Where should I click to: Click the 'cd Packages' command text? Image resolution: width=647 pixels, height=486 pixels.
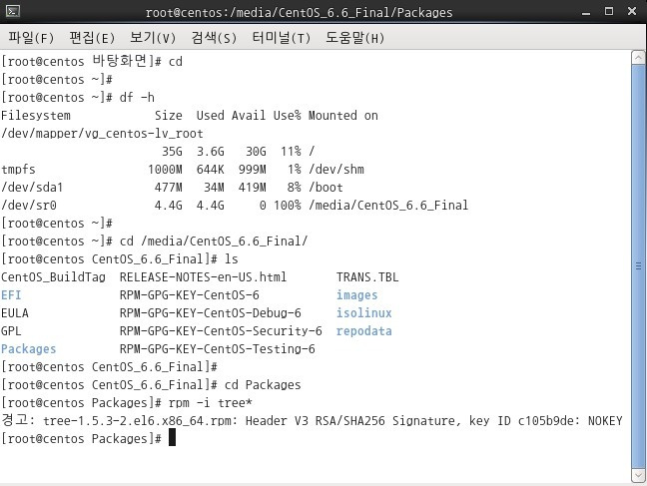point(263,385)
